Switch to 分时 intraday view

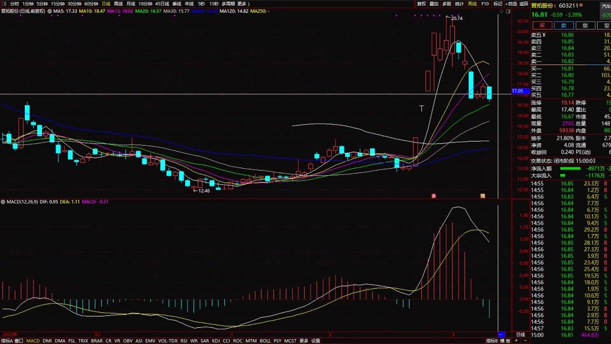click(14, 4)
